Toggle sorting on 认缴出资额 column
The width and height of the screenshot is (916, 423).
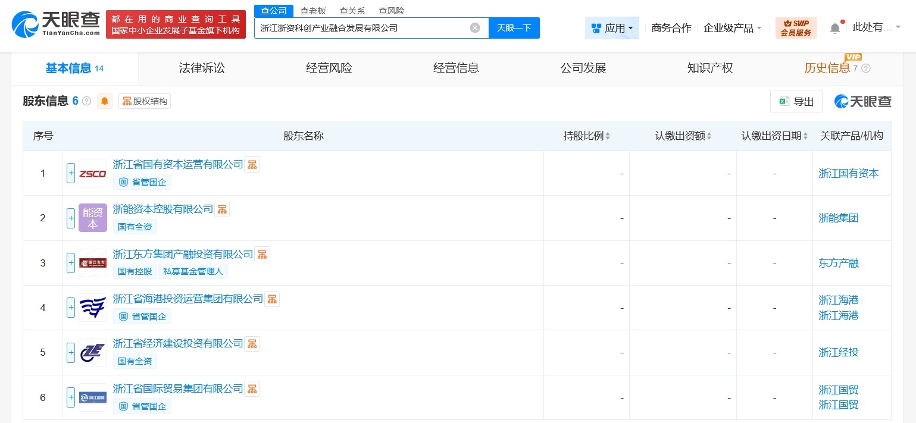coord(709,136)
